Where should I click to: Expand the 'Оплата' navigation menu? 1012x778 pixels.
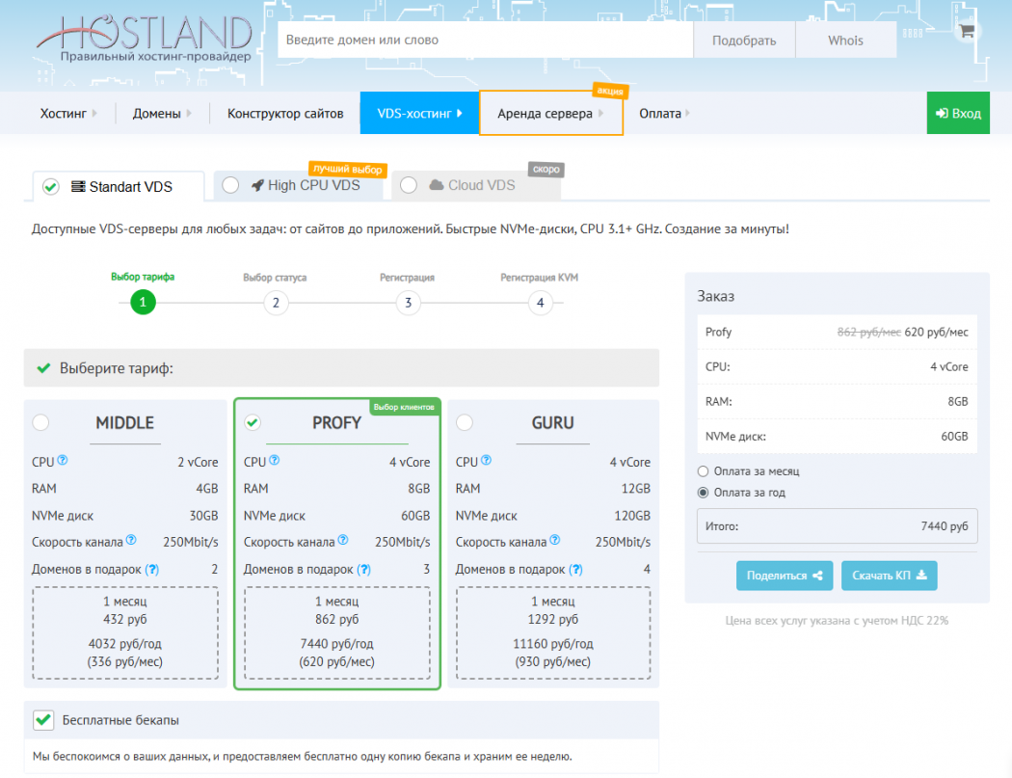coord(665,114)
